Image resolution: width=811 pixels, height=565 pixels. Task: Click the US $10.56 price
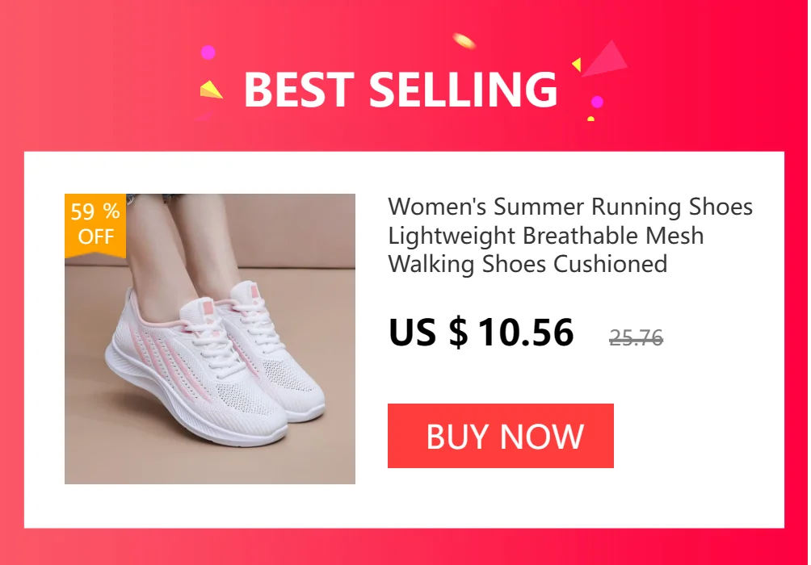[x=481, y=333]
